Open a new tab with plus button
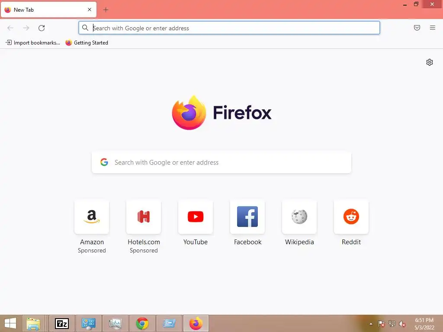 106,10
